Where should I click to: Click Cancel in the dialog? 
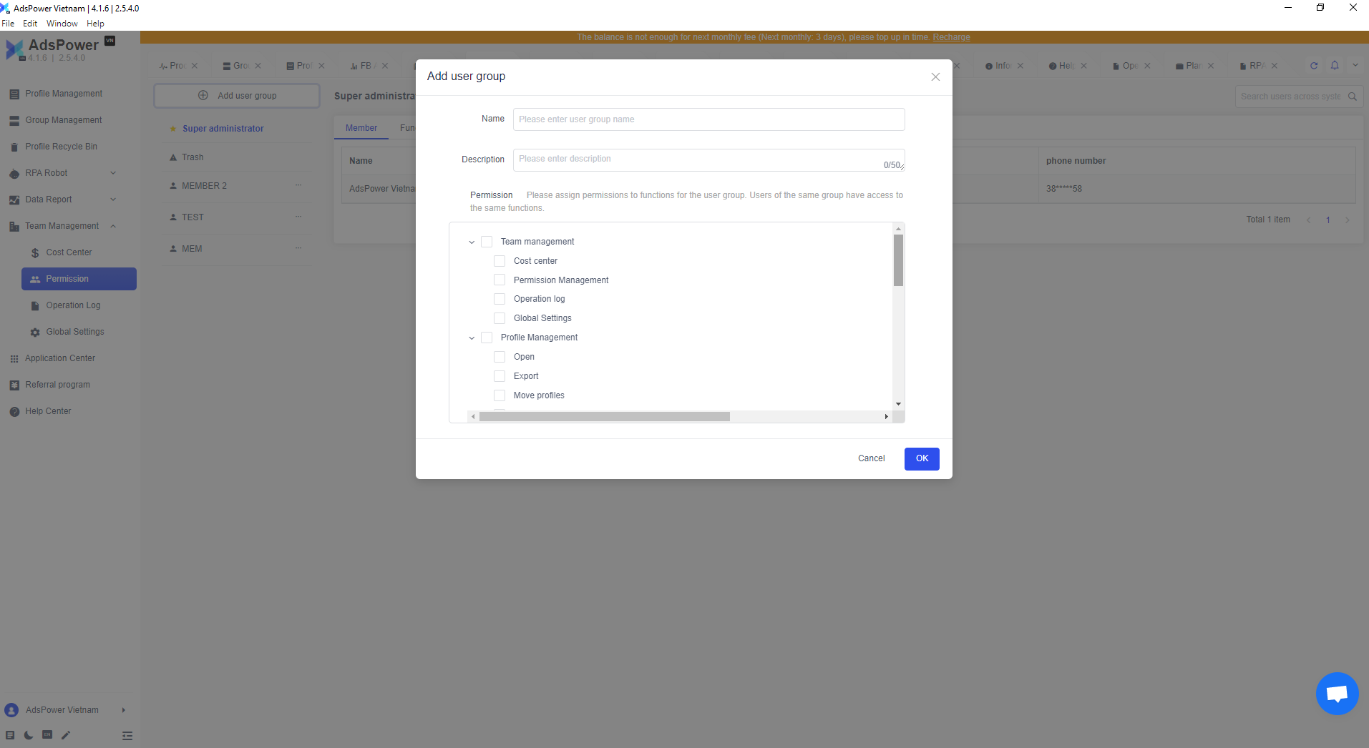tap(872, 458)
